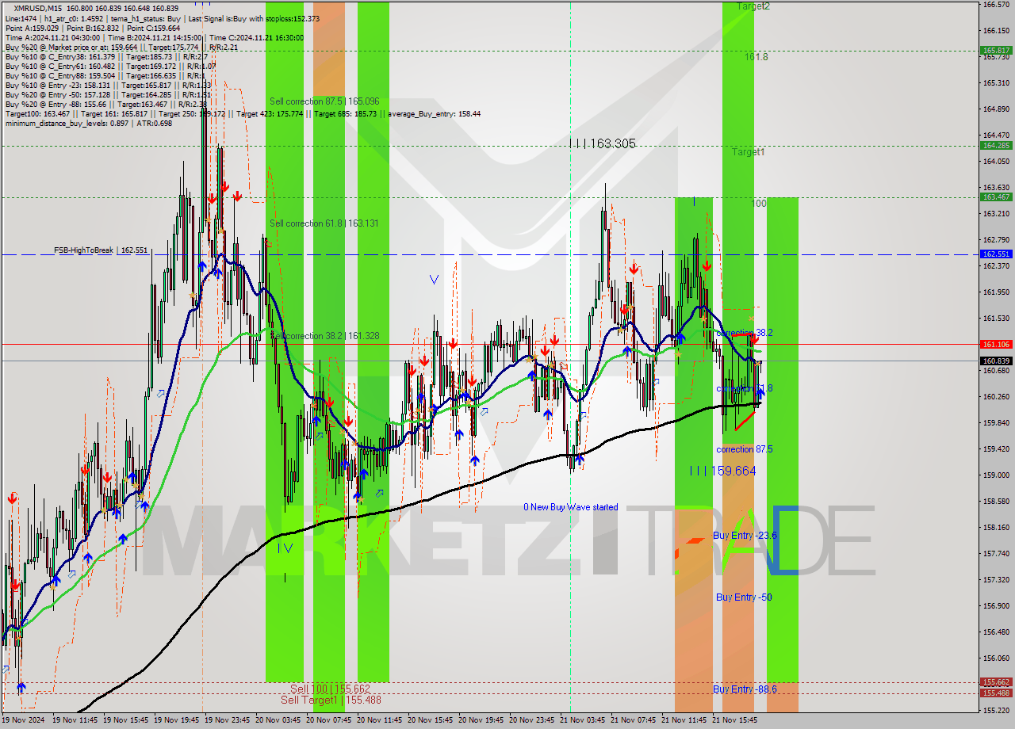The height and width of the screenshot is (729, 1015).
Task: Click the 'Target100: 163.467' targets line
Action: (x=242, y=113)
